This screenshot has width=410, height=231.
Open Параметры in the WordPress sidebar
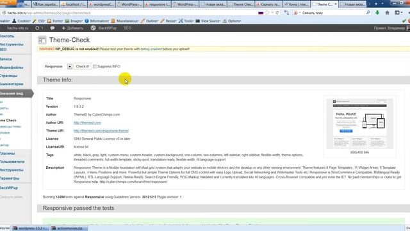point(10,178)
